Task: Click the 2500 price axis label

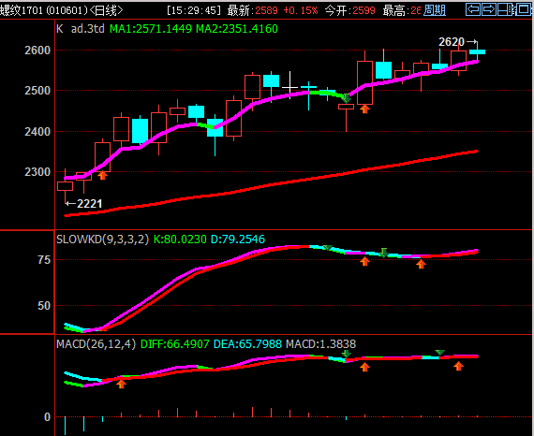Action: tap(37, 91)
